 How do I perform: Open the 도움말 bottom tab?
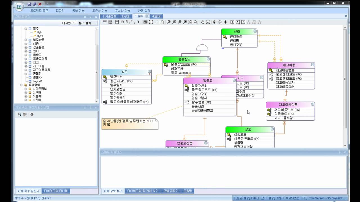coord(188,191)
